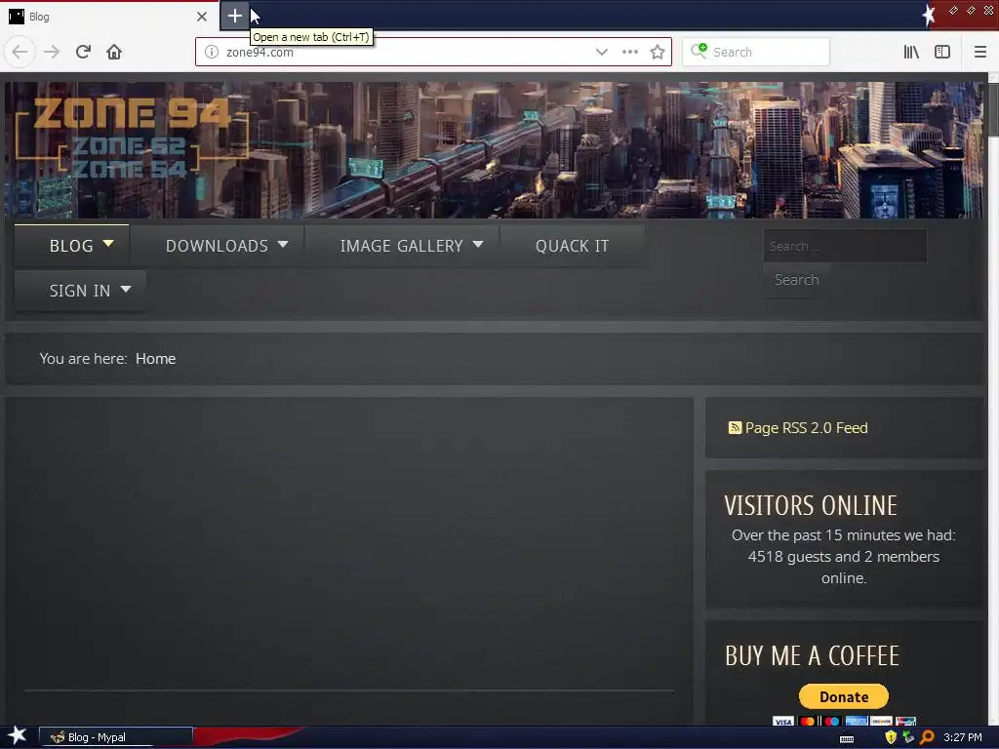999x749 pixels.
Task: Open the Start star button
Action: pos(18,736)
